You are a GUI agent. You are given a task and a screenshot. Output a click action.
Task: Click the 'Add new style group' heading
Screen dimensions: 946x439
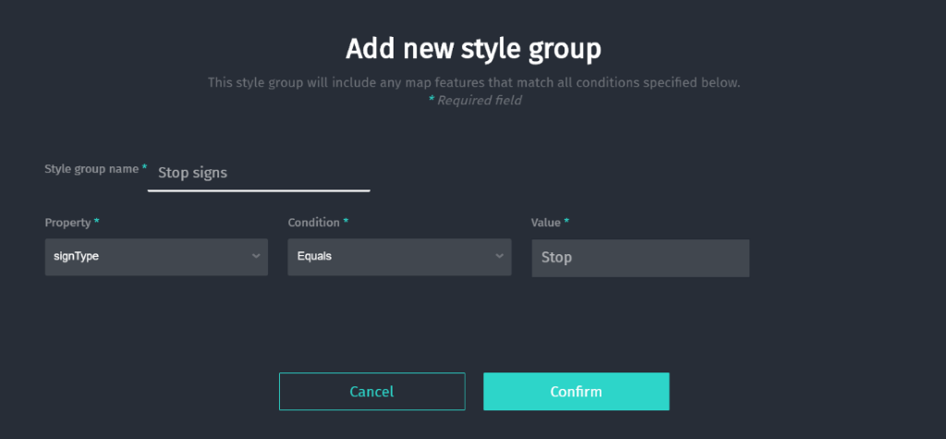pyautogui.click(x=474, y=50)
